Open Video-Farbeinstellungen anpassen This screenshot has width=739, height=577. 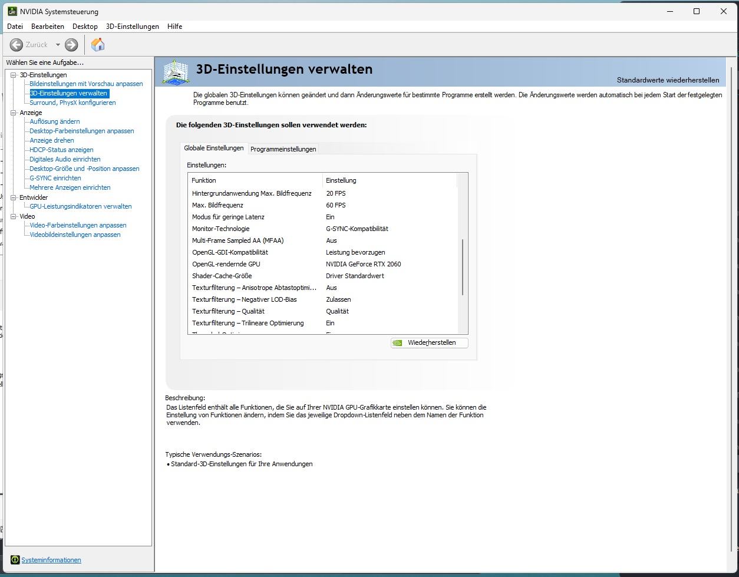tap(78, 225)
